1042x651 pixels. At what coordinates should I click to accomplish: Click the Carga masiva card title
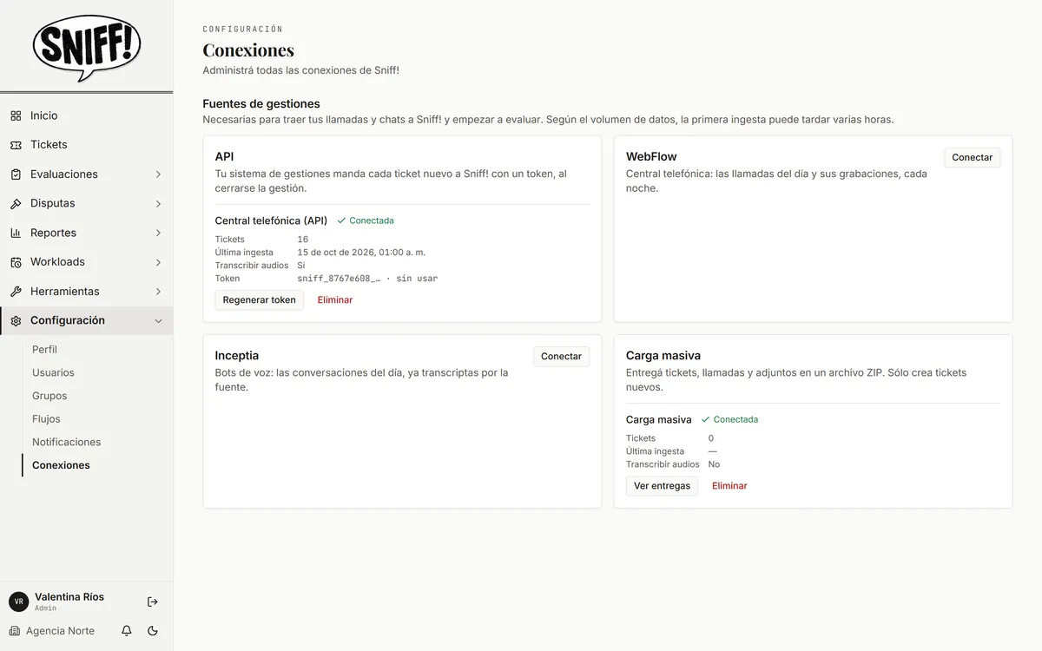(x=663, y=356)
